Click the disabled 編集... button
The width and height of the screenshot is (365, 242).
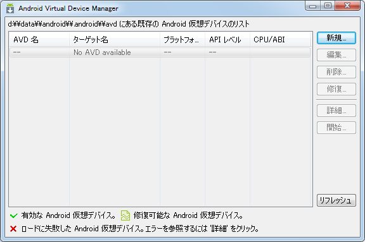click(x=336, y=55)
